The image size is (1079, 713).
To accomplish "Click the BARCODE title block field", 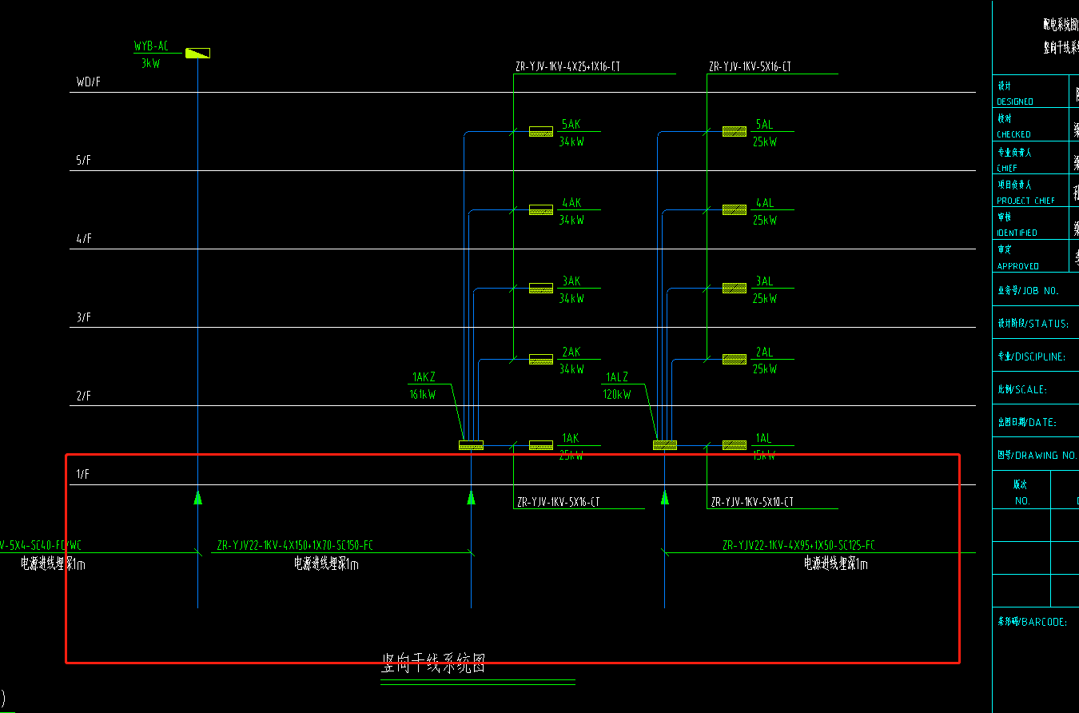I will (1032, 622).
